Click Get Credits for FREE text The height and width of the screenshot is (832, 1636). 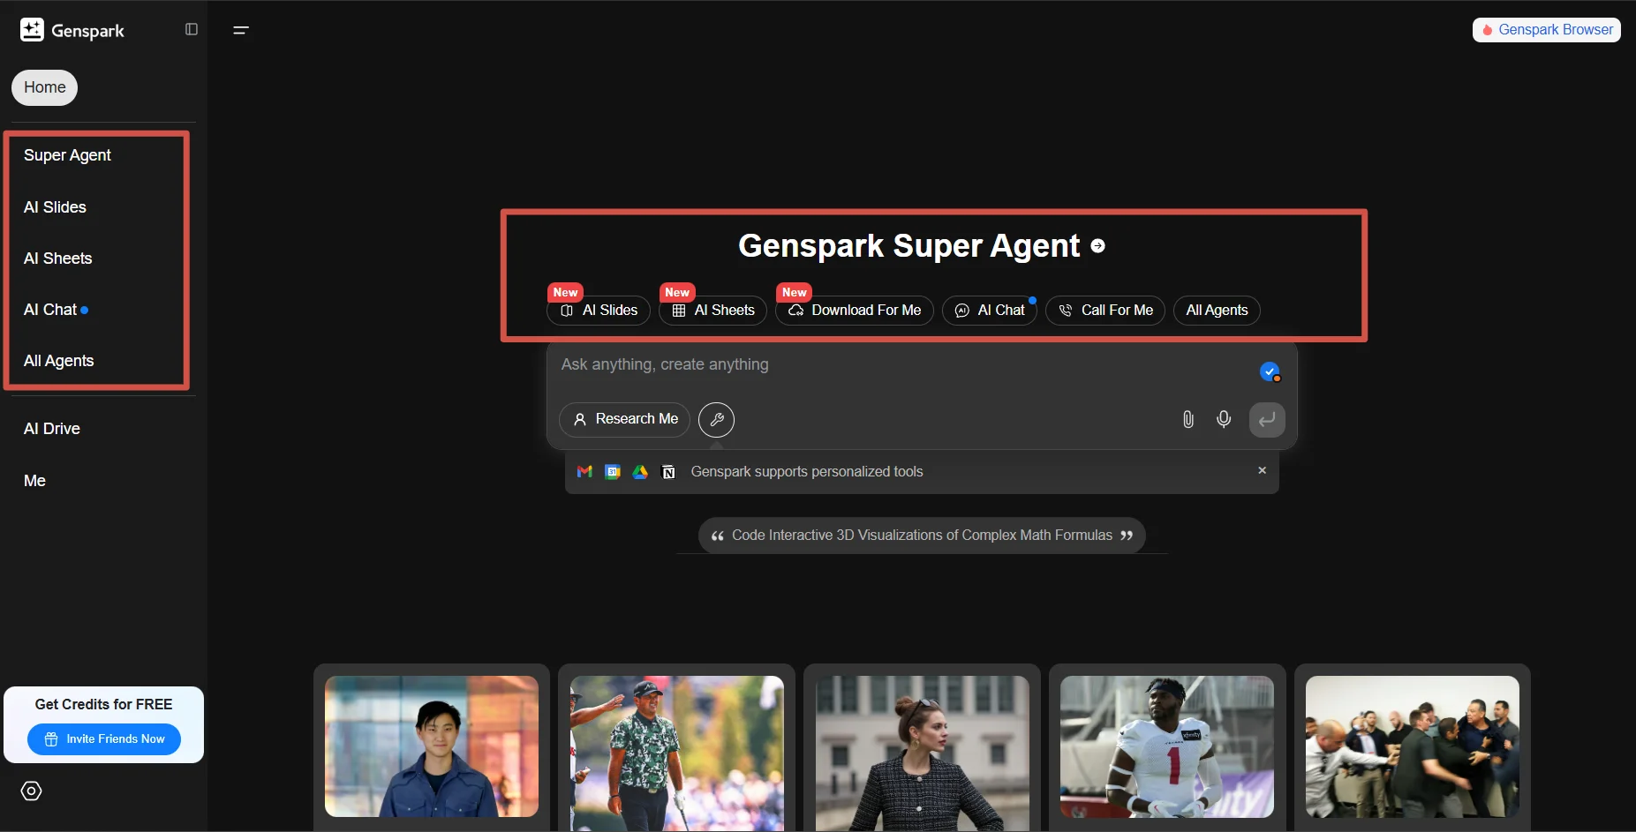pyautogui.click(x=103, y=704)
